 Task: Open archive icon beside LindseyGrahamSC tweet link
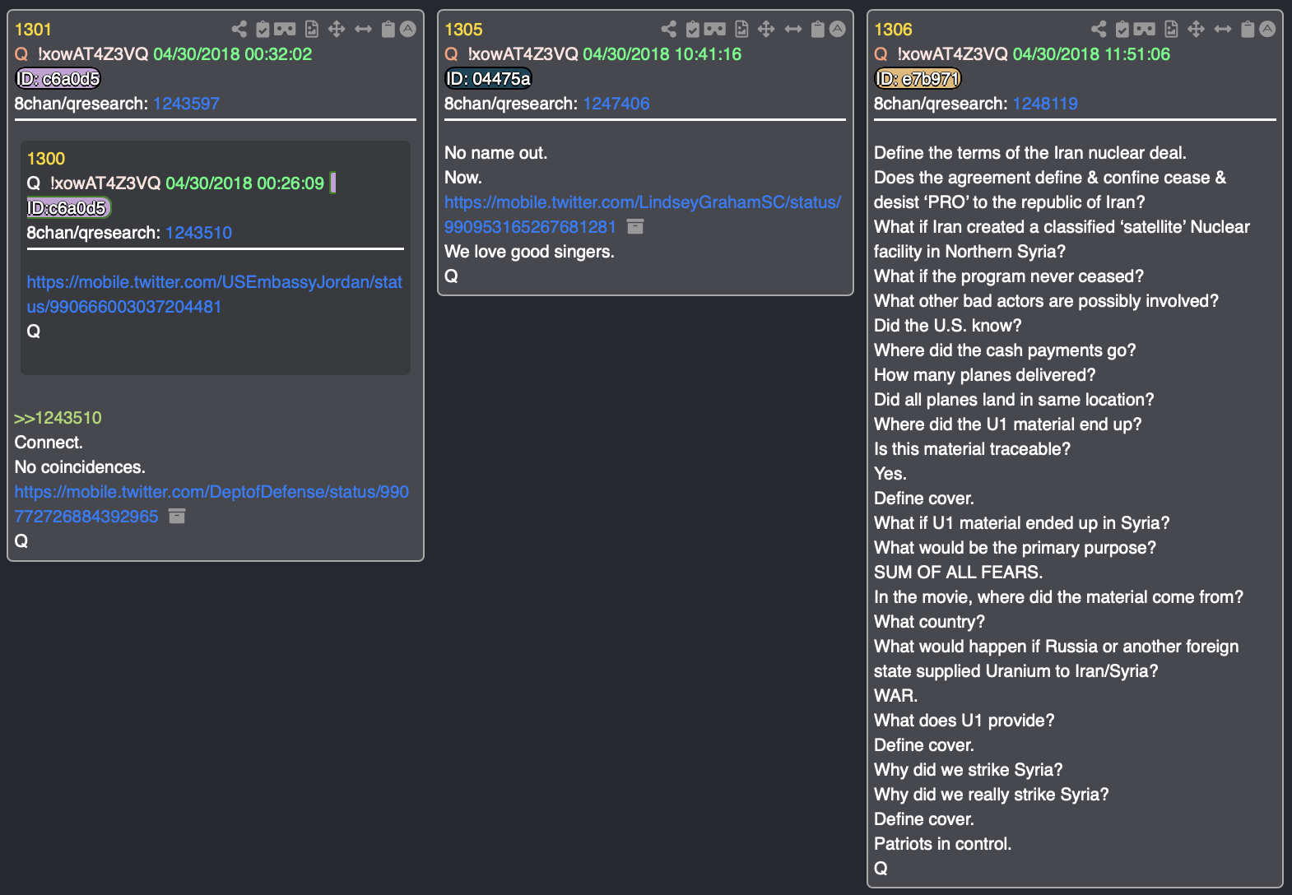pos(635,226)
